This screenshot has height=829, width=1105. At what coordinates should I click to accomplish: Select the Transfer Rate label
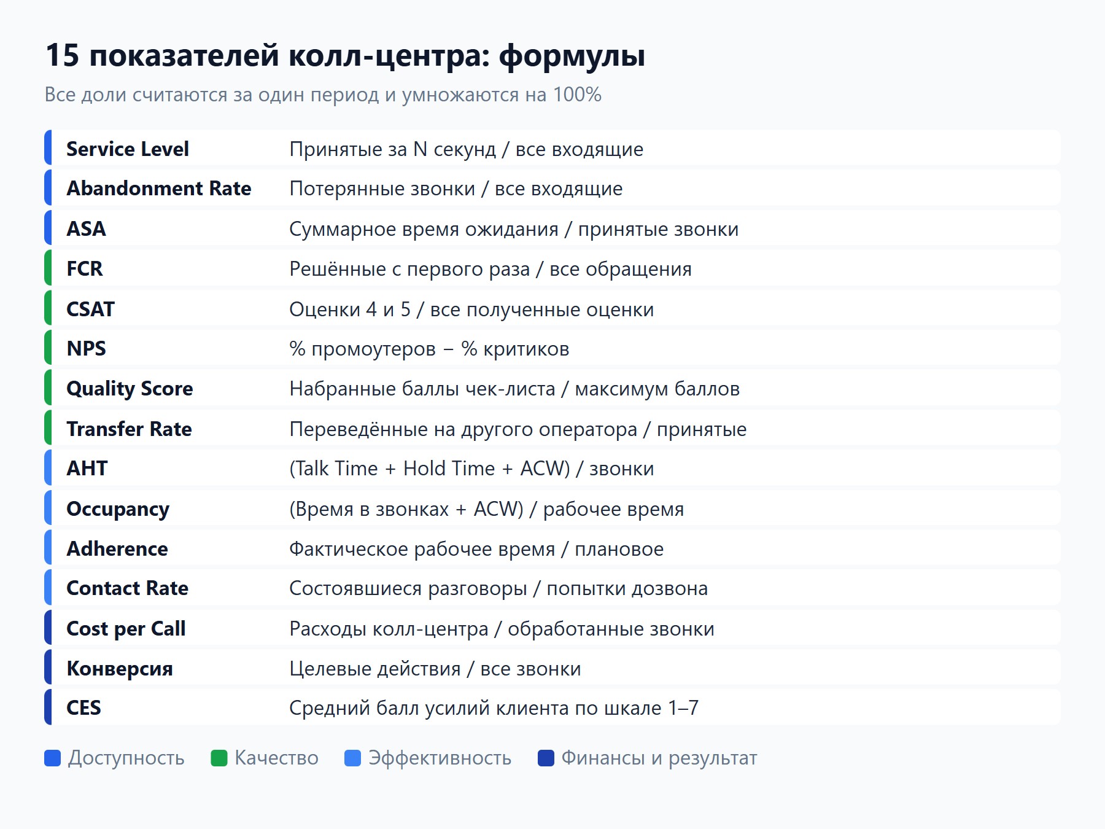point(129,429)
